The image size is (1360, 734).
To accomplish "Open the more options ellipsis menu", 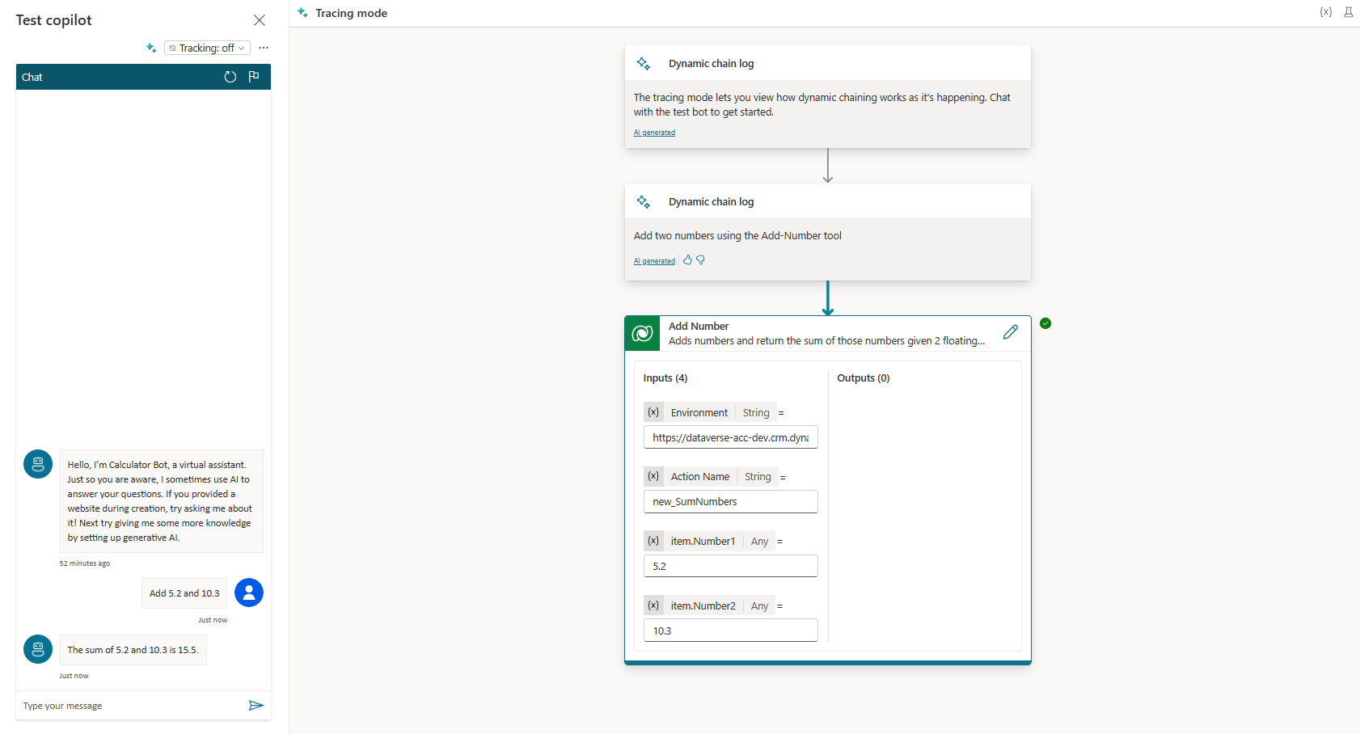I will [x=264, y=48].
